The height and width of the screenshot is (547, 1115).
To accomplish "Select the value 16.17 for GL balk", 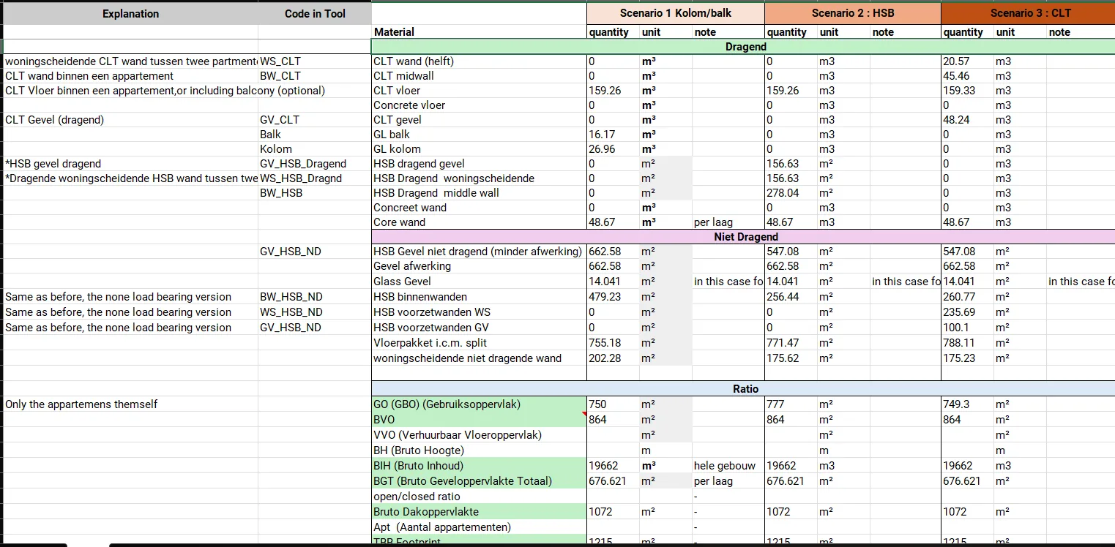I will pos(614,135).
